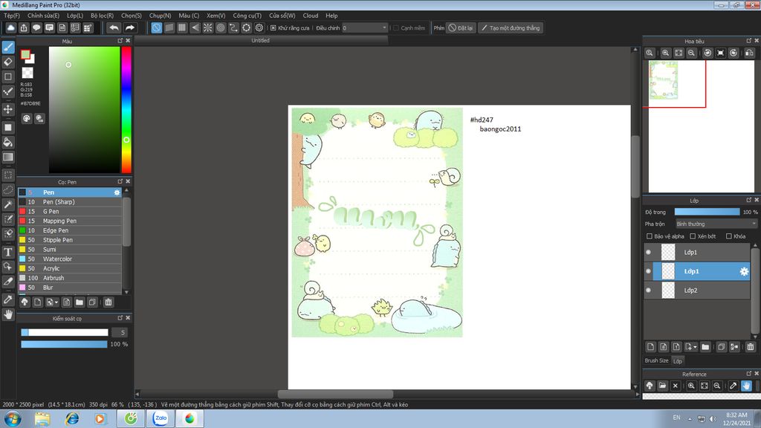Open the cloud icon in top toolbar
This screenshot has height=428, width=761.
tap(10, 27)
